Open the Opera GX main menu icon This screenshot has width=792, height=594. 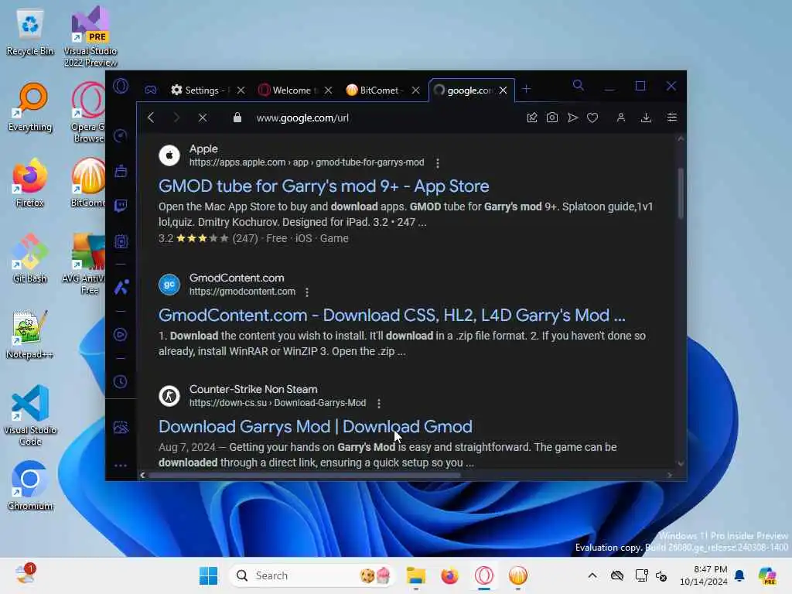pos(121,86)
